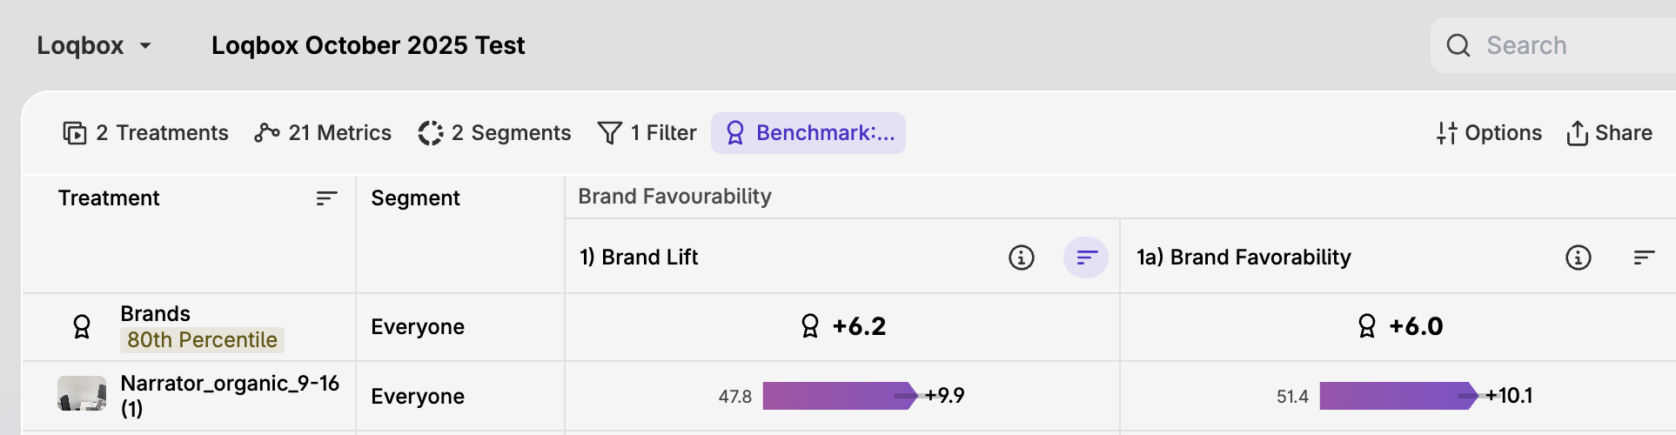Click the 80th Percentile badge
Viewport: 1676px width, 435px height.
[202, 340]
